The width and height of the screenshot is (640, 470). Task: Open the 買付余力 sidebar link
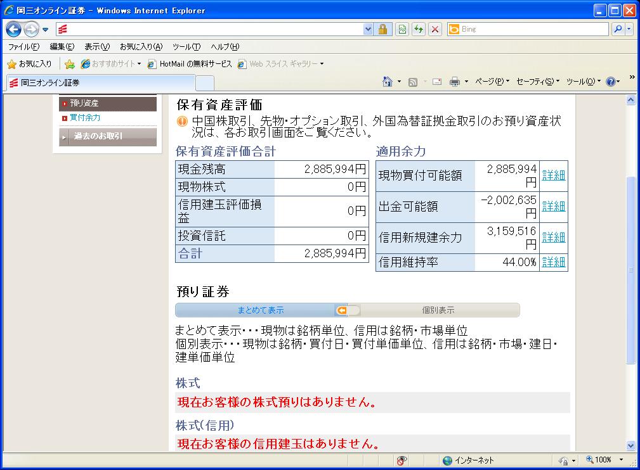(84, 118)
